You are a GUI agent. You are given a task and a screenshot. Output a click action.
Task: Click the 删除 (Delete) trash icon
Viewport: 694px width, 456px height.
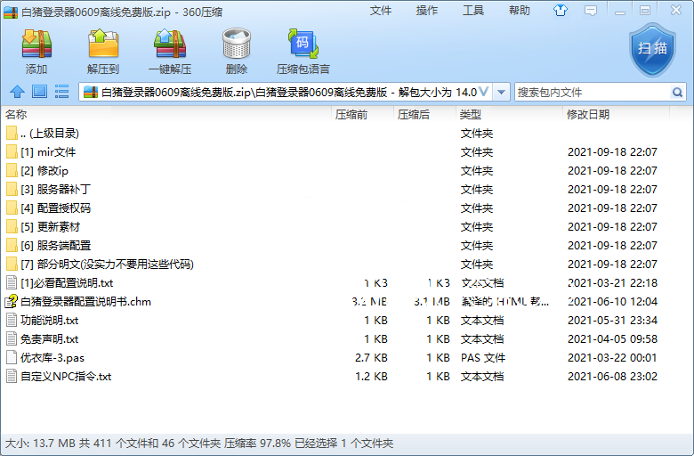point(237,50)
